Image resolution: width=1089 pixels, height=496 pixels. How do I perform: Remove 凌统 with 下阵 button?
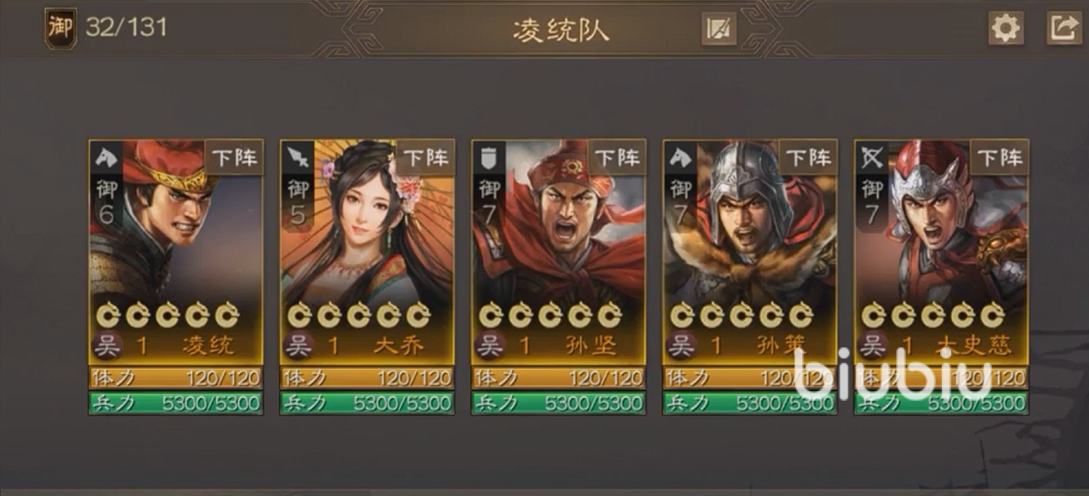click(x=234, y=157)
